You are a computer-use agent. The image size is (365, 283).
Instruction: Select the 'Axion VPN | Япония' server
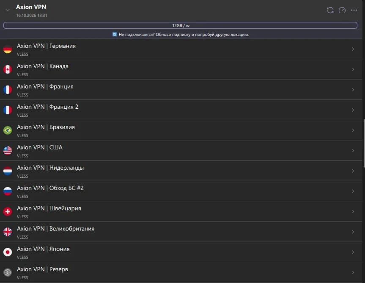[x=181, y=252]
